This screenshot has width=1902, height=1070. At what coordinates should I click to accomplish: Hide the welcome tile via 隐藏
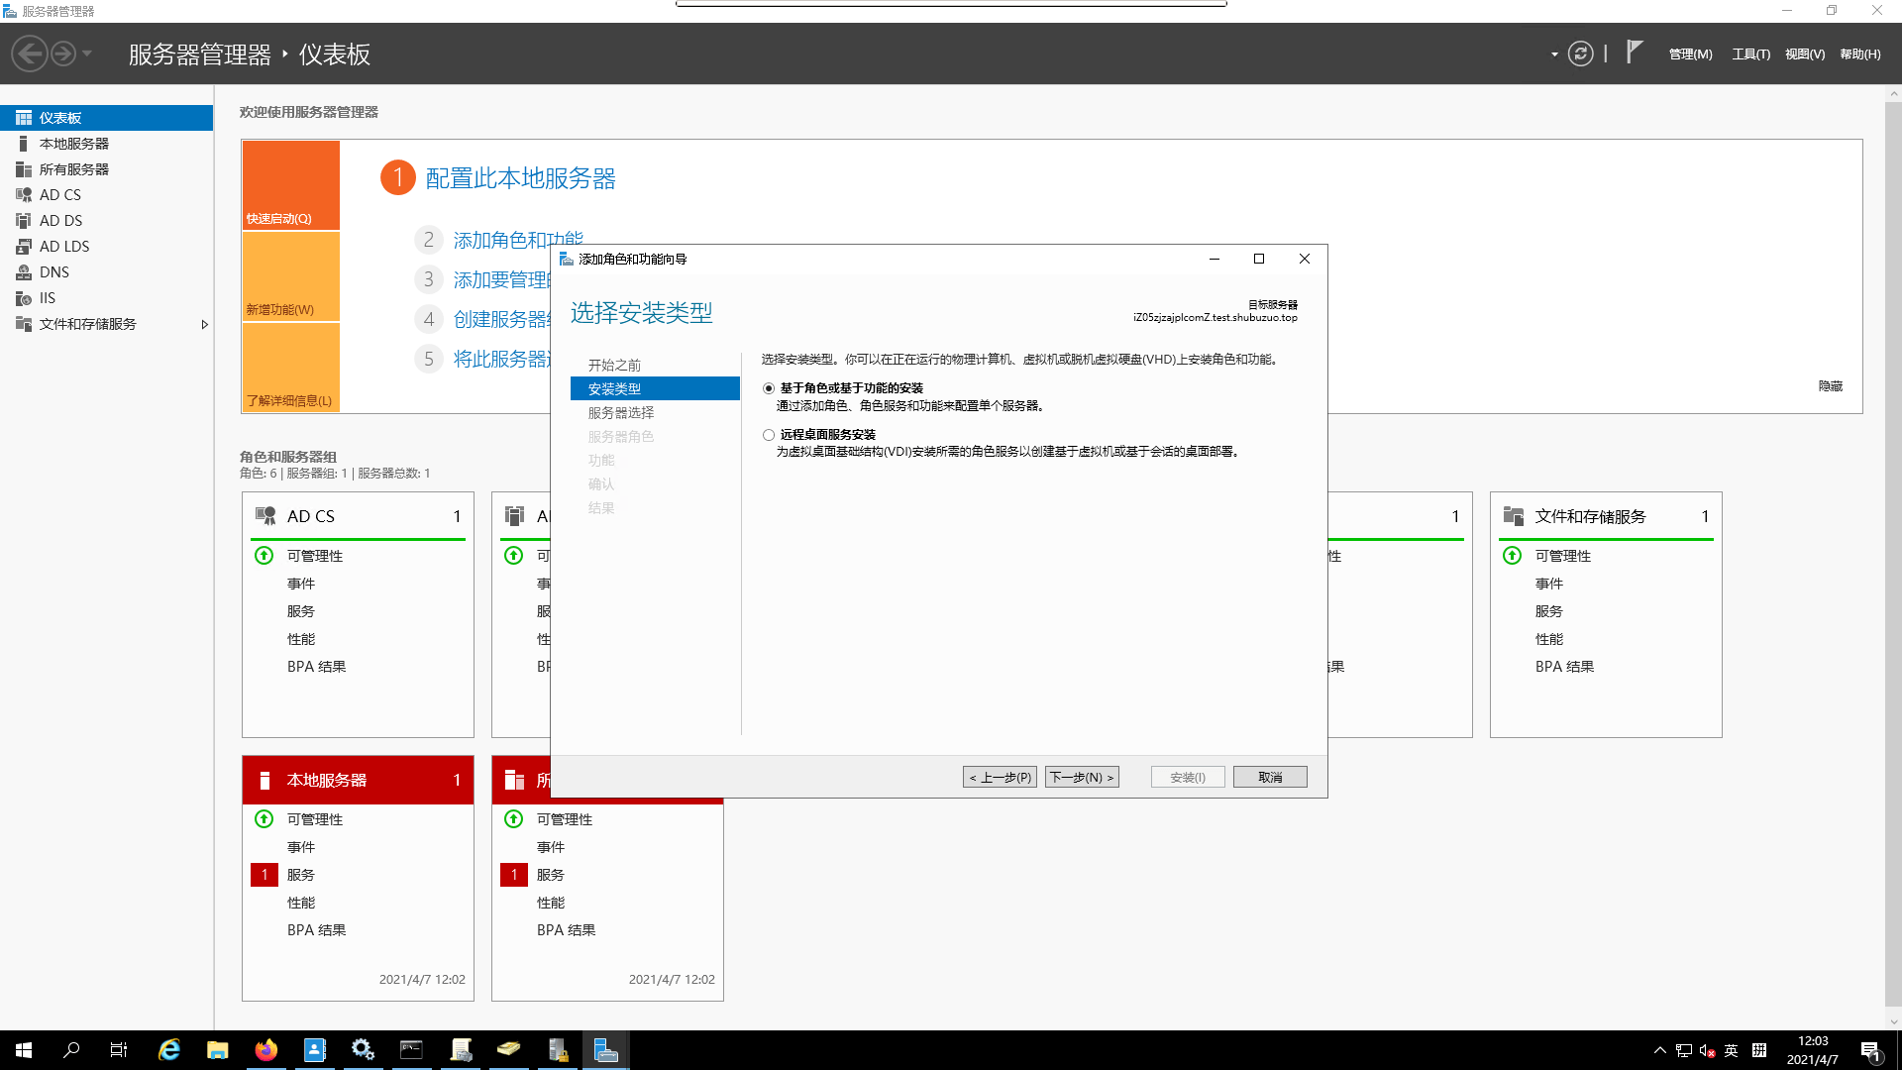coord(1830,385)
